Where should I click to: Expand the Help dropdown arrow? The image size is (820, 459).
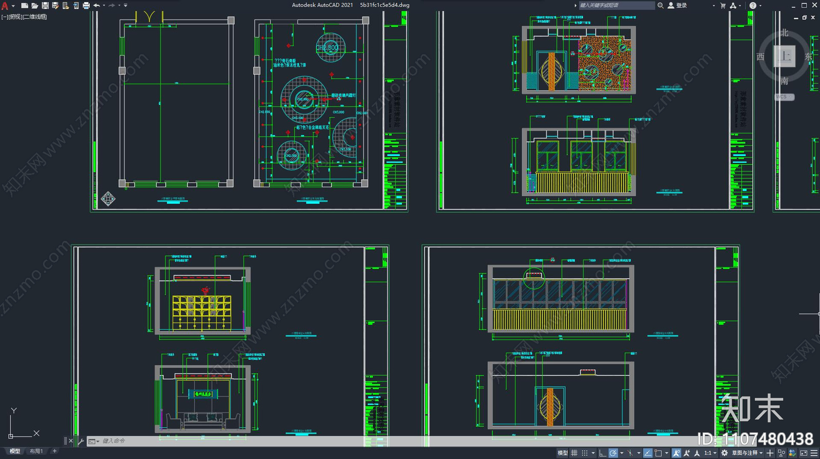(760, 6)
